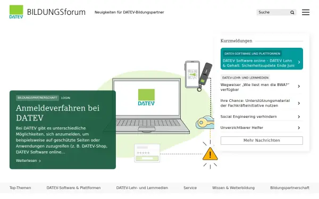The height and width of the screenshot is (199, 319).
Task: Click the yellow warning triangle icon
Action: (x=210, y=154)
